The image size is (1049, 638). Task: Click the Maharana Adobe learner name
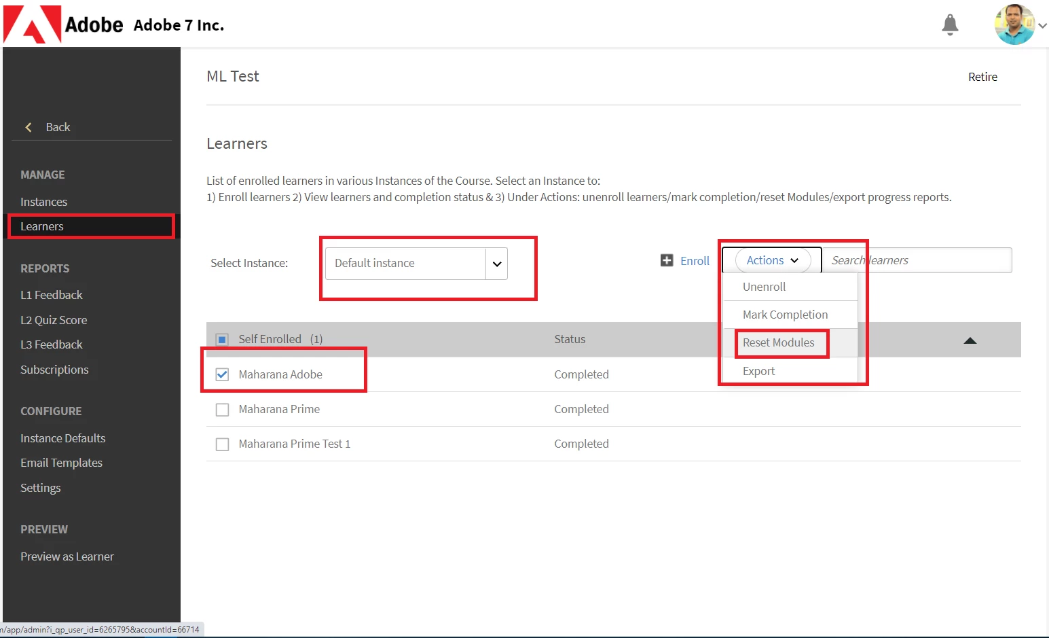280,374
